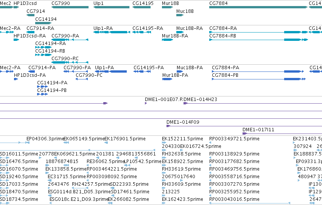The height and width of the screenshot is (205, 322).
Task: Click the HP1D3csd-RA transcript label
Action: [x=30, y=36]
